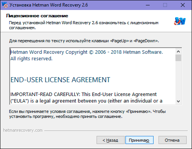This screenshot has width=192, height=149.
Task: Accept the license with the Принимаю button
Action: click(x=139, y=140)
